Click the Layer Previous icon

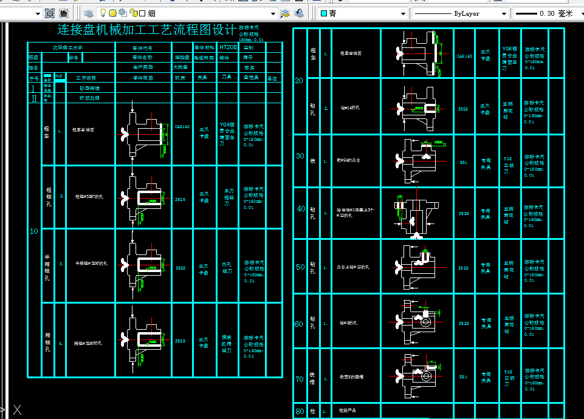click(299, 14)
